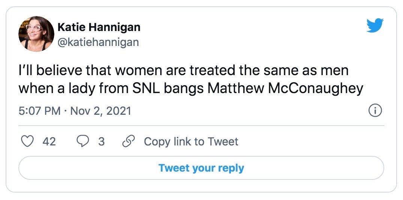Click the 42 likes count

point(49,142)
